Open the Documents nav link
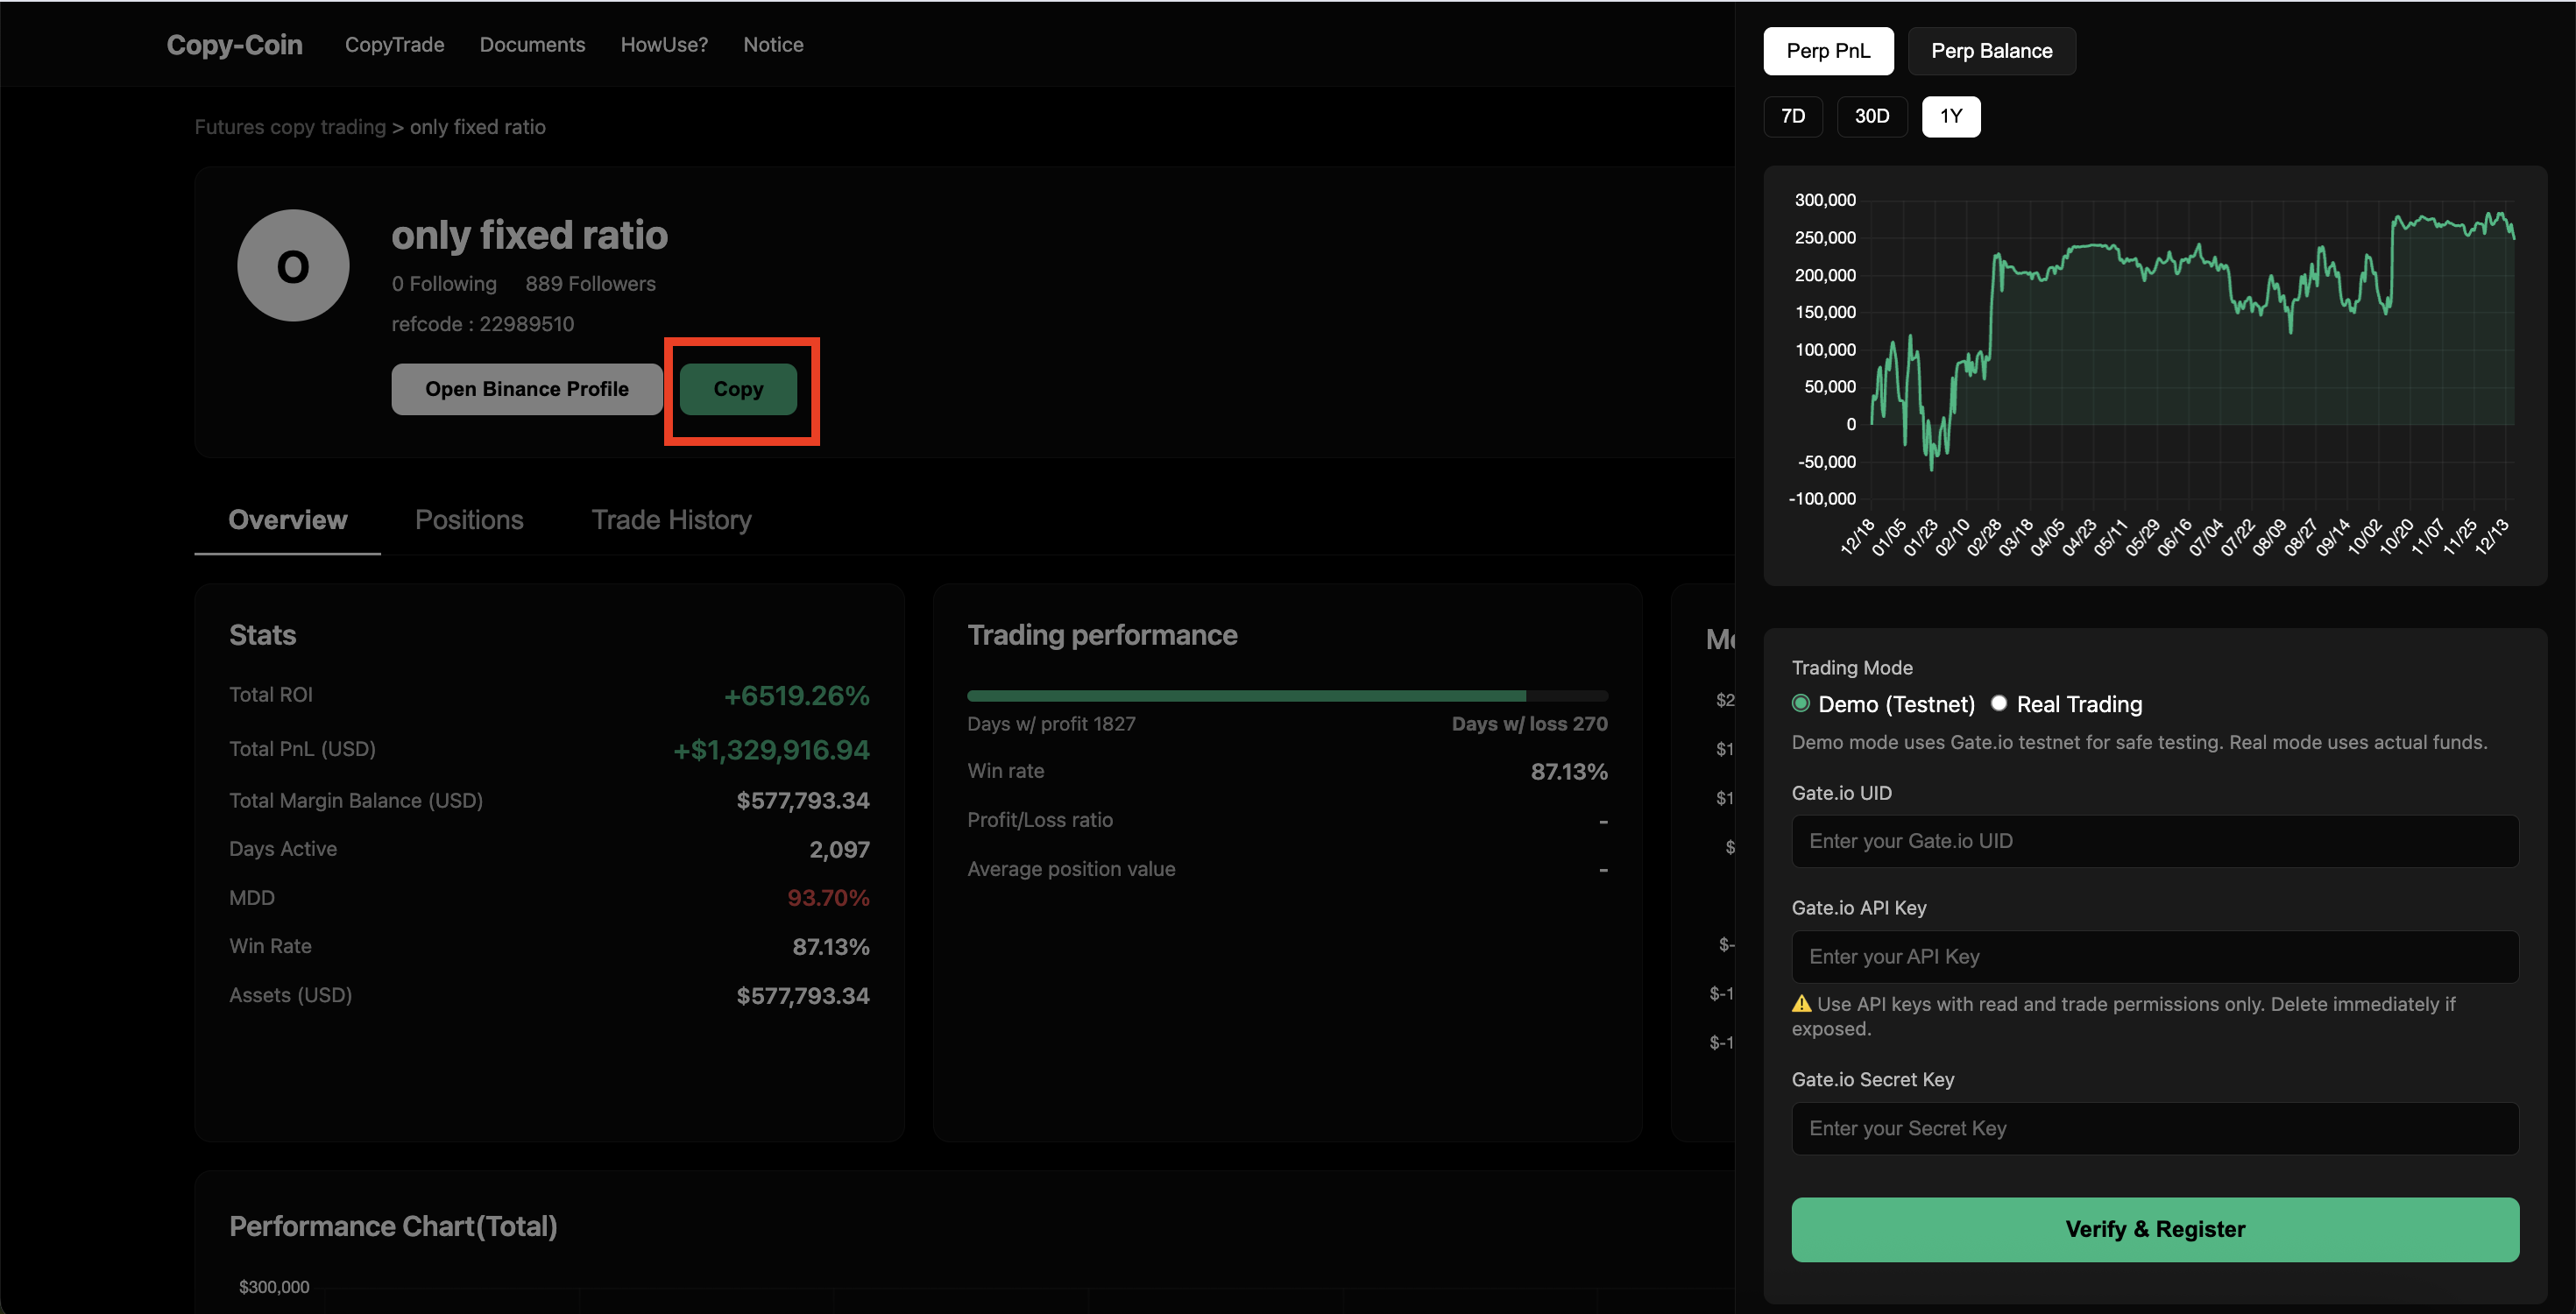 click(532, 45)
